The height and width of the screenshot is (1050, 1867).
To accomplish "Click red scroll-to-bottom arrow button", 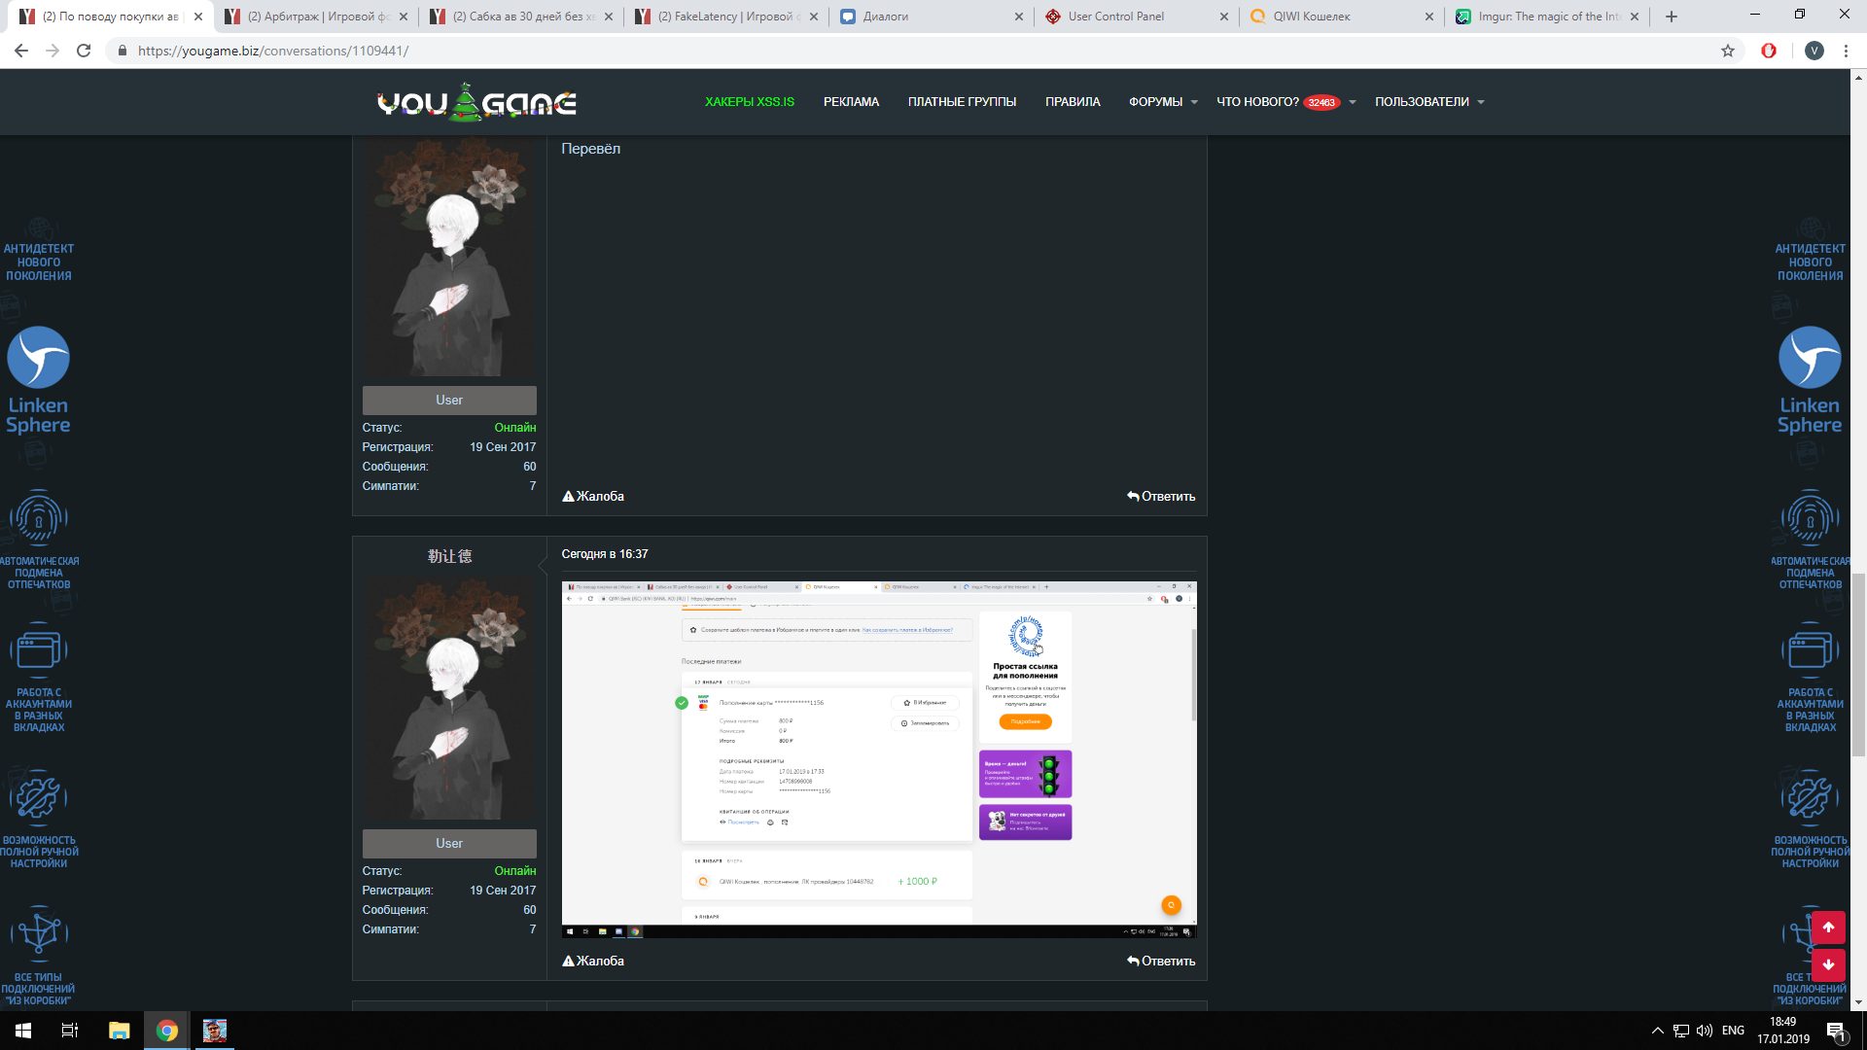I will (x=1828, y=964).
